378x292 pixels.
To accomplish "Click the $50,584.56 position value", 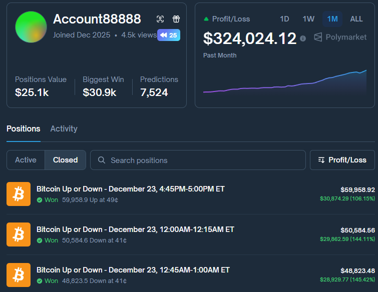I will [x=358, y=230].
